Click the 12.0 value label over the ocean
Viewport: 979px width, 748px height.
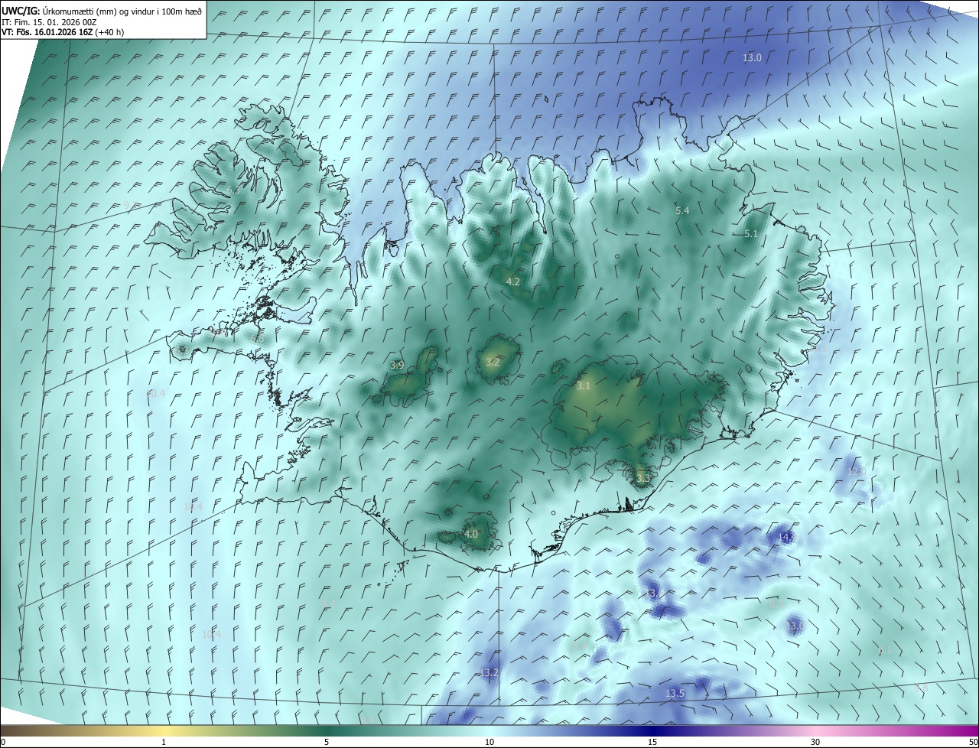(x=857, y=471)
